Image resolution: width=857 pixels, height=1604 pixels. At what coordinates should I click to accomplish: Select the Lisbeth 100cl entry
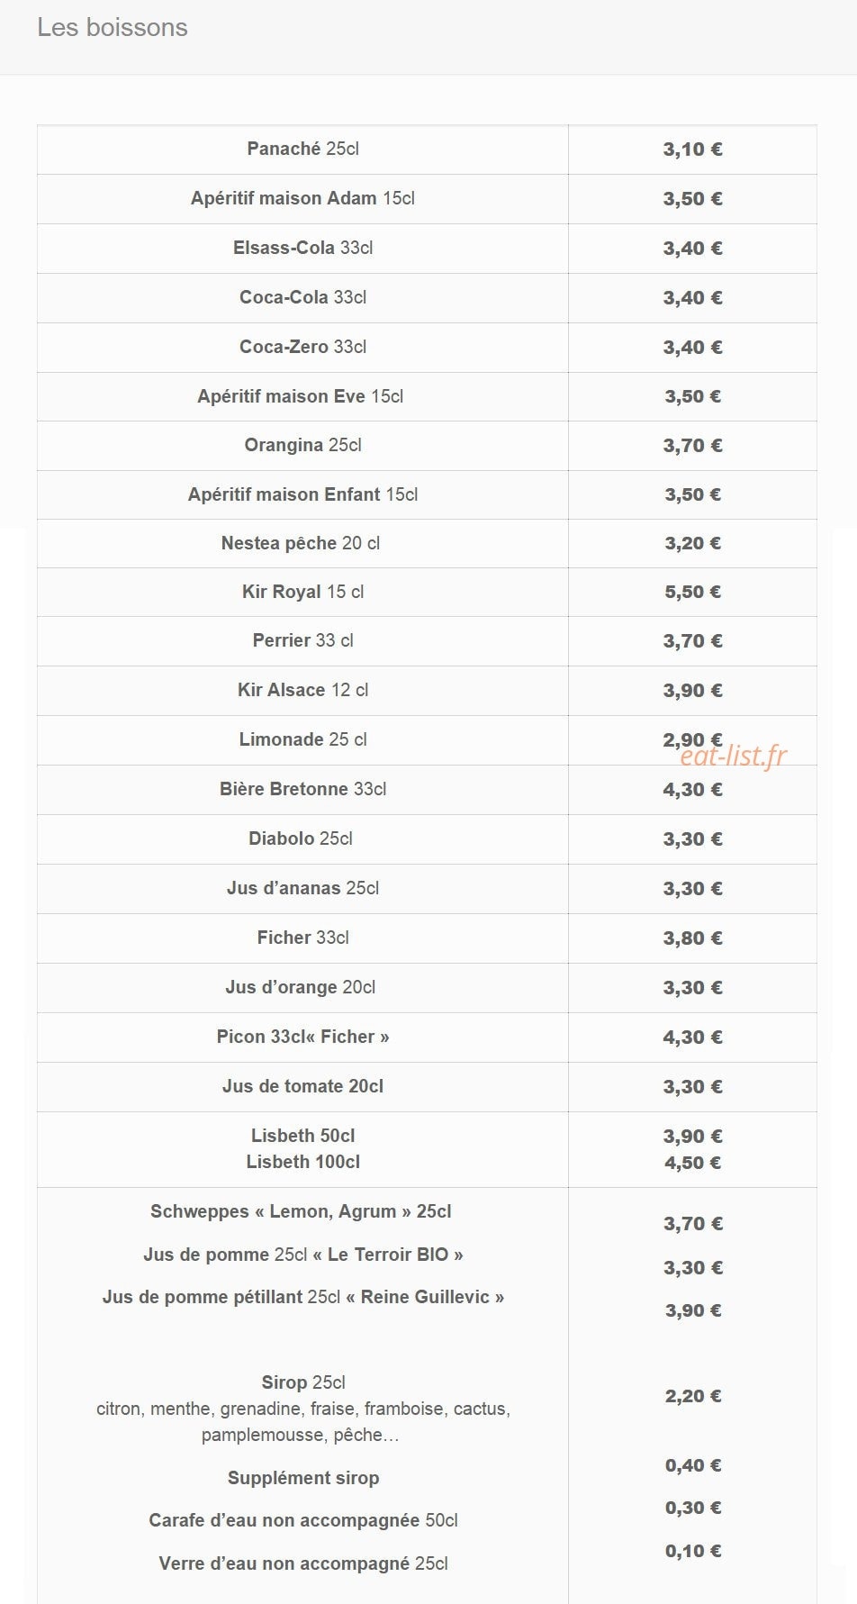pos(302,1162)
